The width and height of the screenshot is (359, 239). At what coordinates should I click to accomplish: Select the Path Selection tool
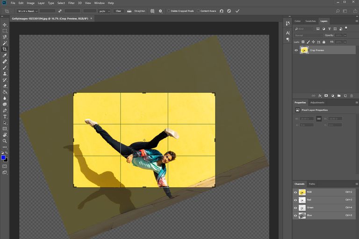5,123
